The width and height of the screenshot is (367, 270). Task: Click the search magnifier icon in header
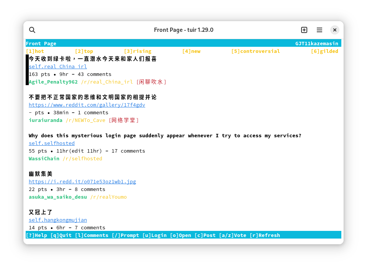[32, 30]
